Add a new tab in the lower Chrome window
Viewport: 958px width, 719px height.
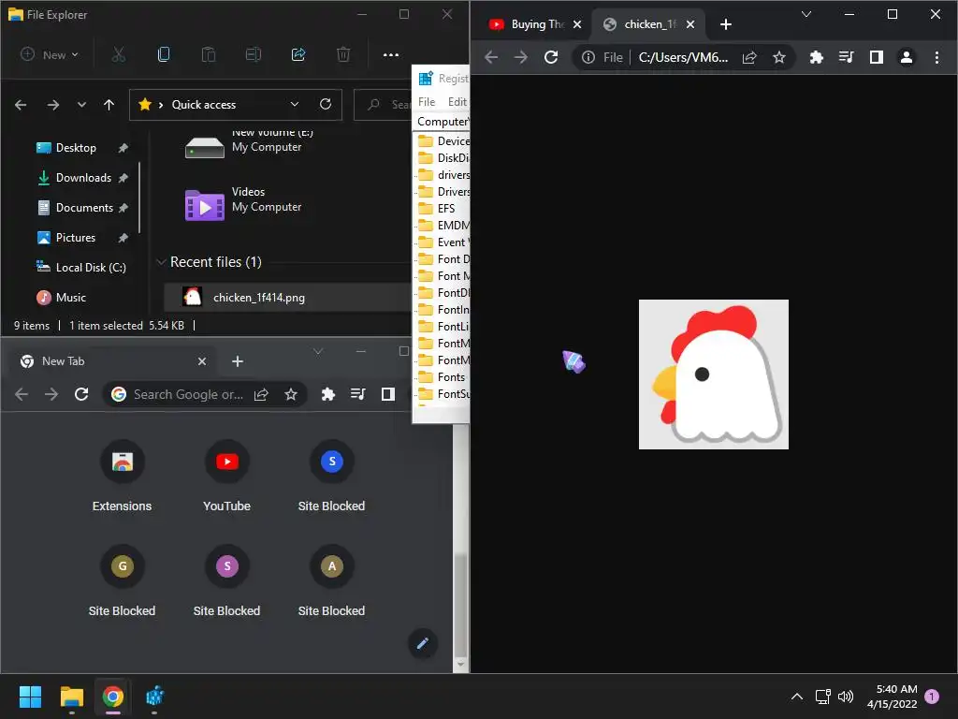pos(238,361)
